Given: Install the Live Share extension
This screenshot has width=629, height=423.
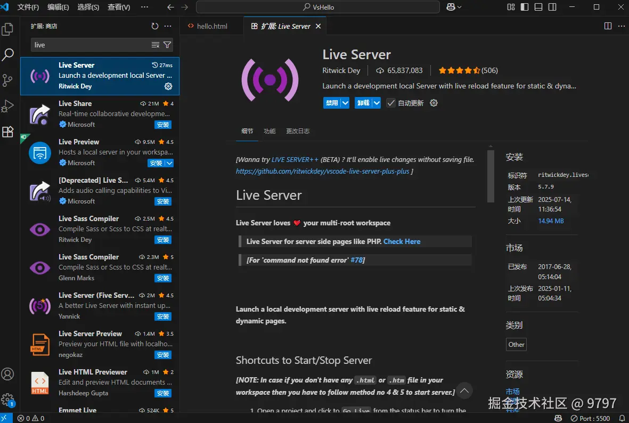Looking at the screenshot, I should tap(163, 125).
